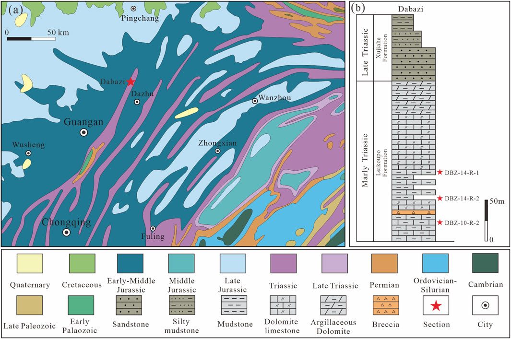Select the Wanzhou city marker

tap(255, 101)
